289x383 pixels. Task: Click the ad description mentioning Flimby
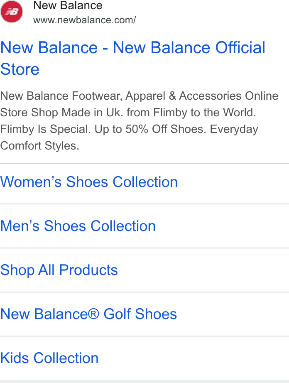139,120
